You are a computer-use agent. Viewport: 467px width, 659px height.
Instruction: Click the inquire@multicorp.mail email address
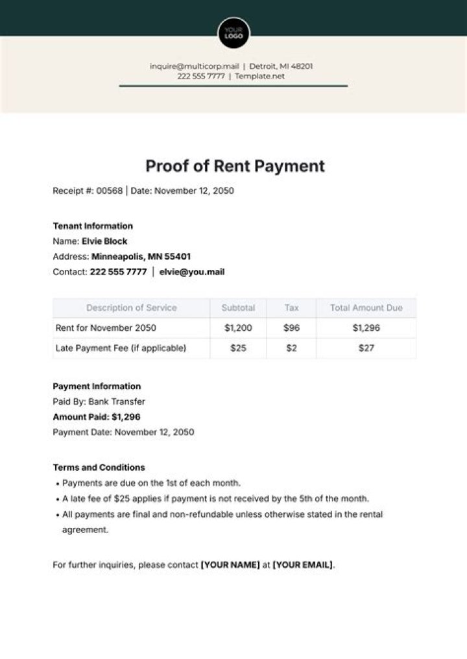[194, 66]
